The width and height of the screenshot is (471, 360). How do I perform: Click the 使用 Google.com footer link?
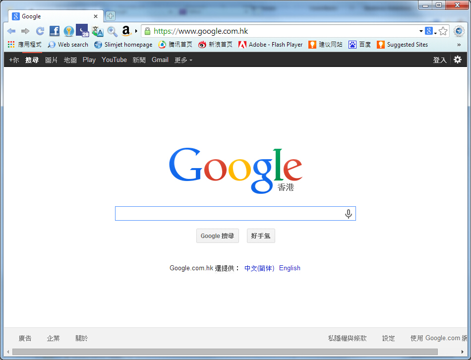(x=439, y=338)
